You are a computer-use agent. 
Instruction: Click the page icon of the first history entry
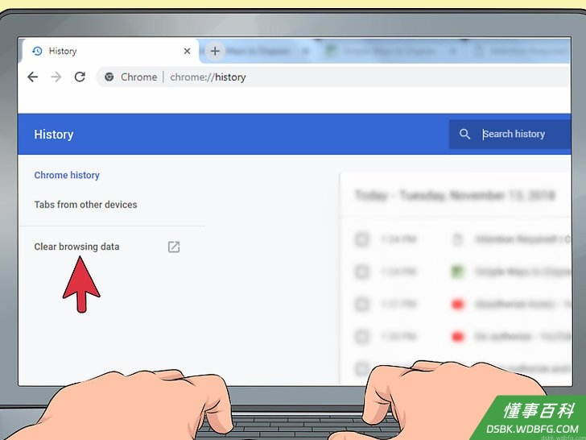pos(458,239)
